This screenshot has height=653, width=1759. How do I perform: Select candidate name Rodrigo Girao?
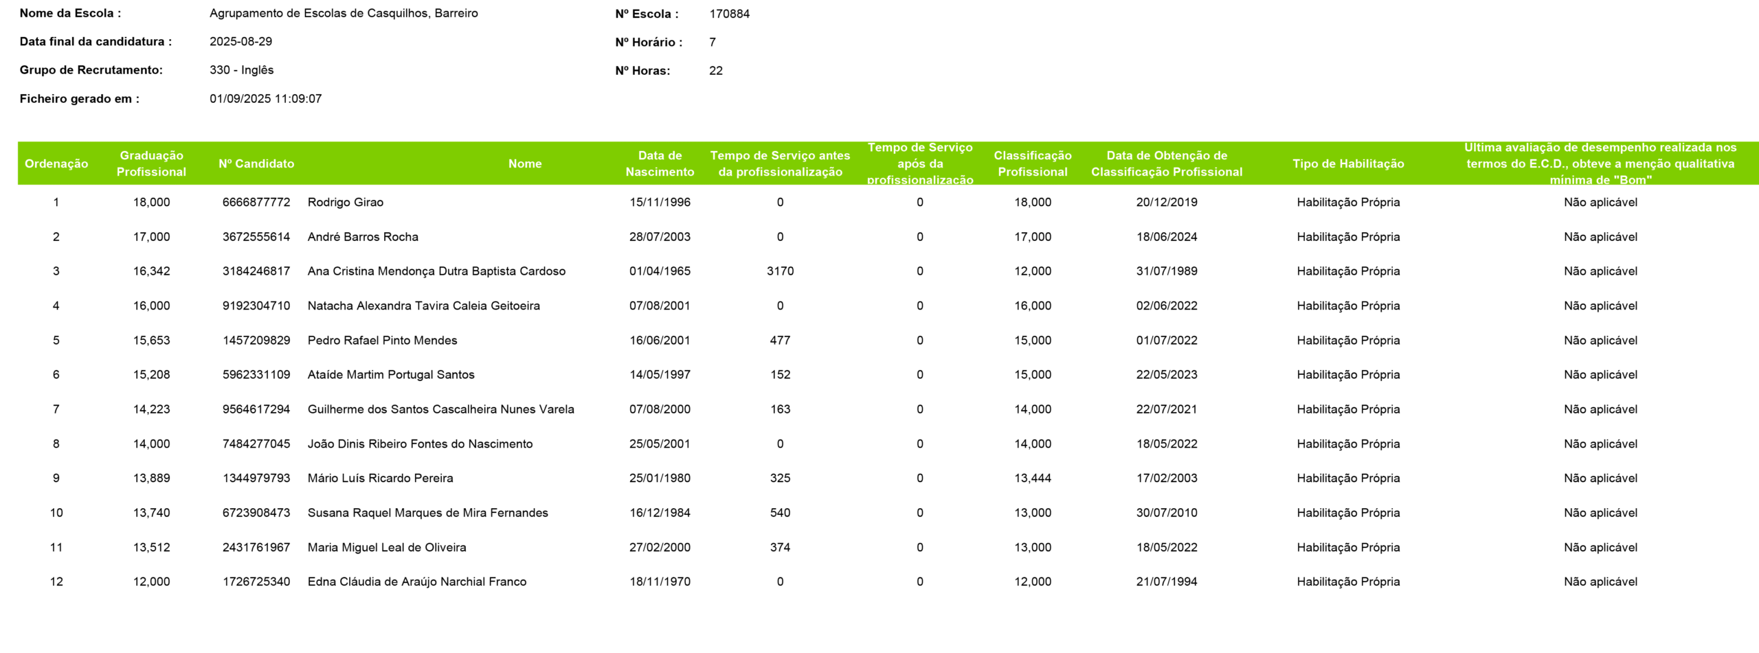pyautogui.click(x=346, y=203)
